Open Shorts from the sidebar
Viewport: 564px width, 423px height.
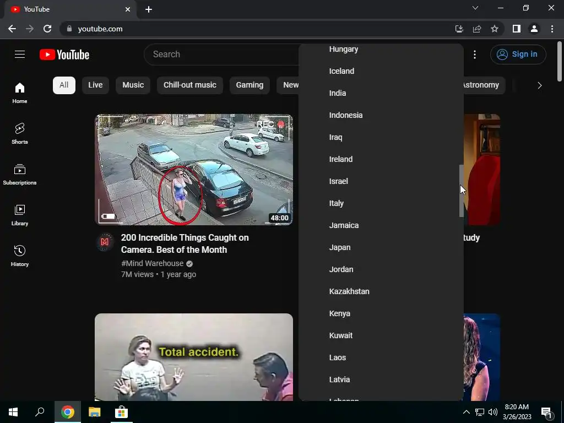coord(20,134)
